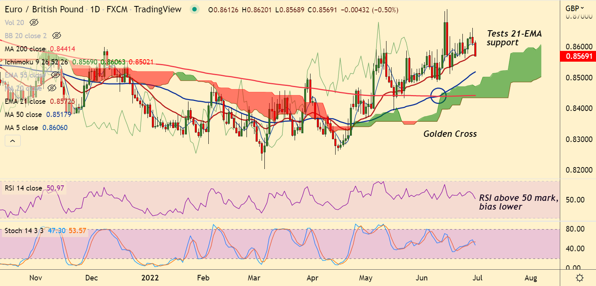Click the 'Tests 21-EMA support' annotation

point(514,38)
